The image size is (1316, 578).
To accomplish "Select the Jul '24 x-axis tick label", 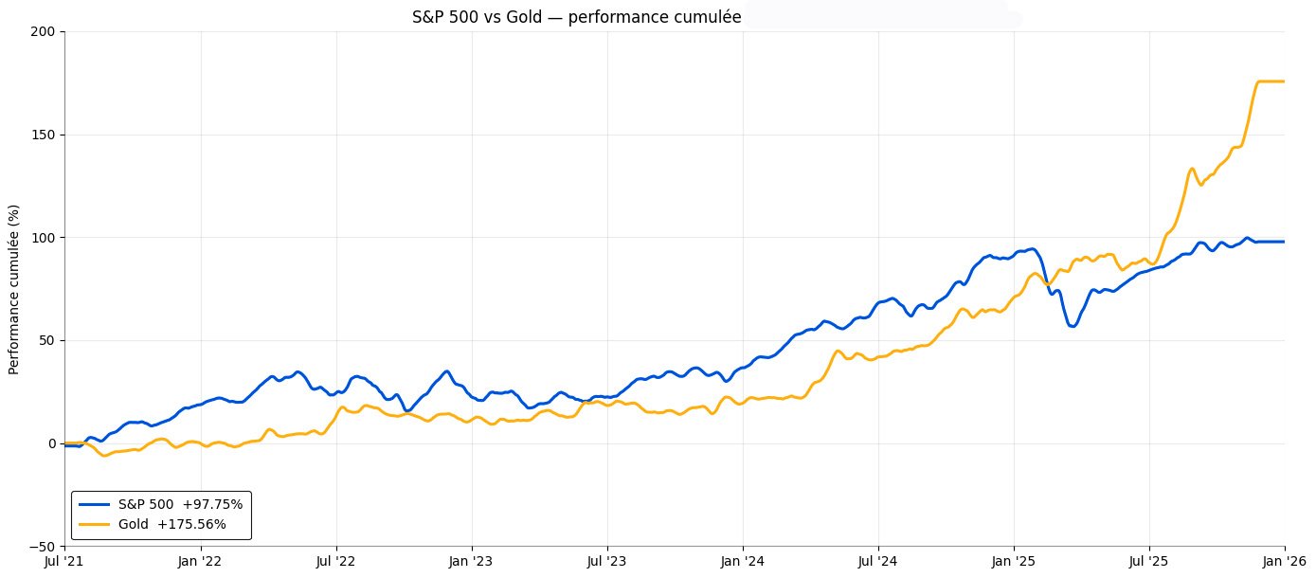I will point(878,561).
